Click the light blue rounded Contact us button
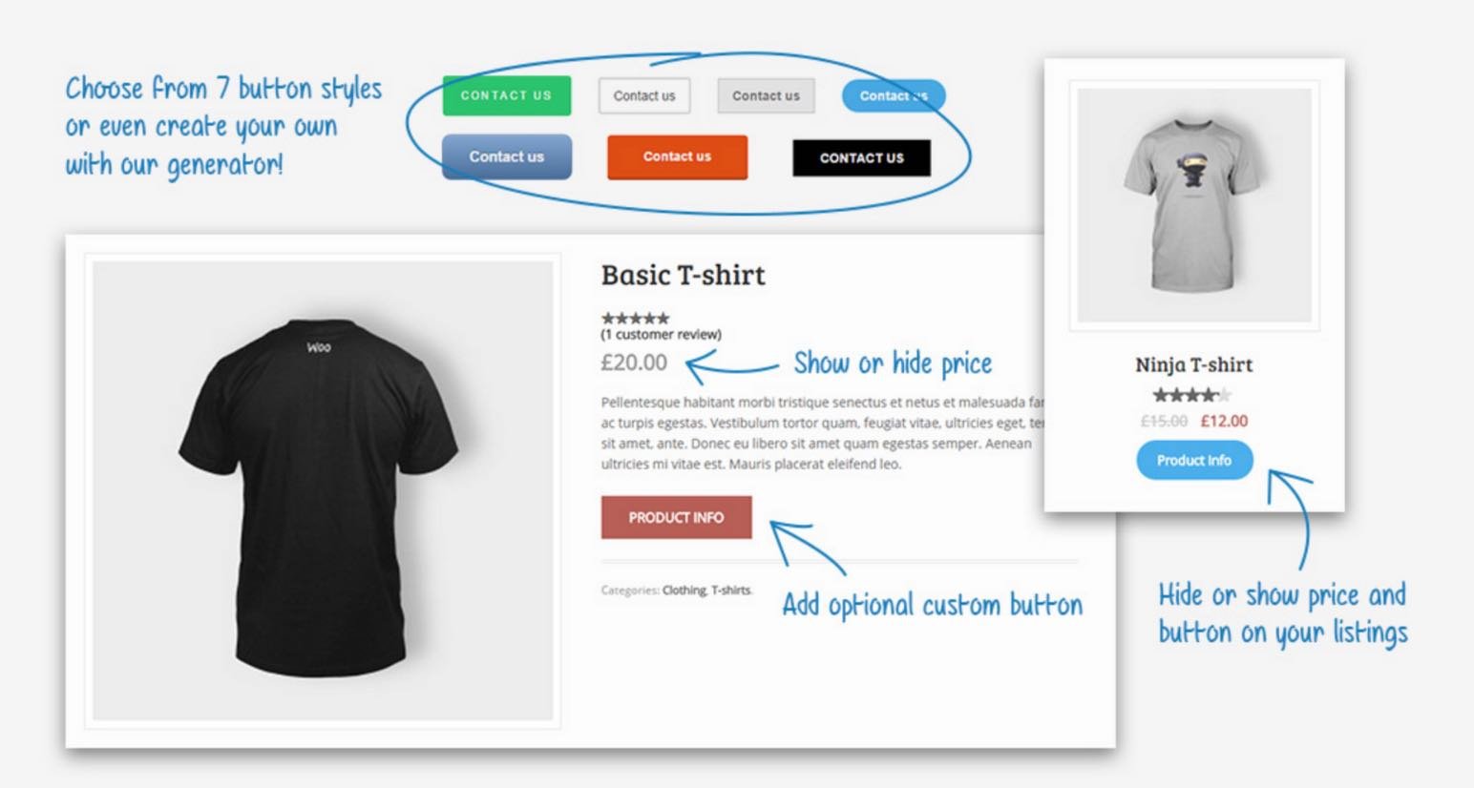 point(894,95)
